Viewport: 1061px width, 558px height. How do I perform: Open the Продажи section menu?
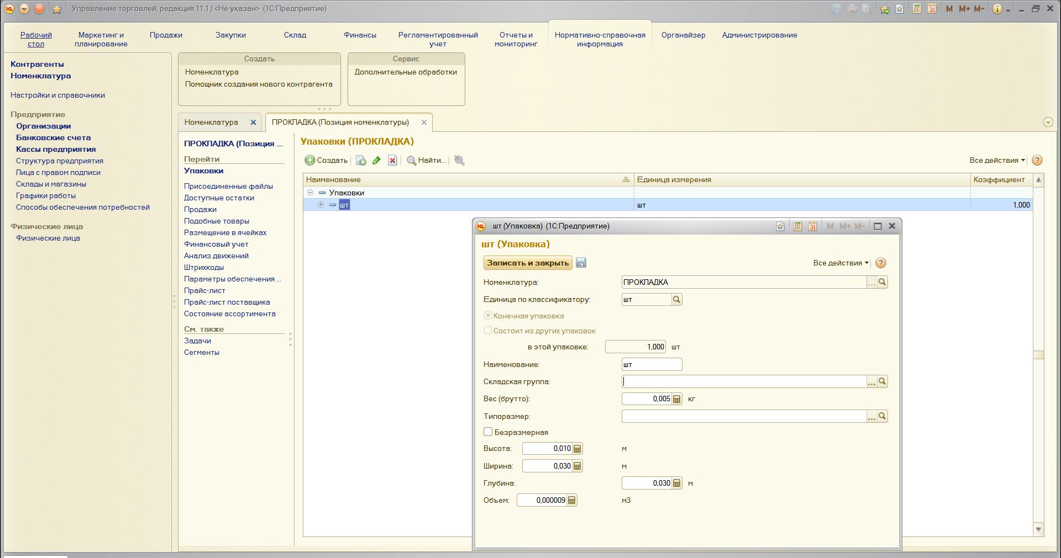pyautogui.click(x=166, y=35)
